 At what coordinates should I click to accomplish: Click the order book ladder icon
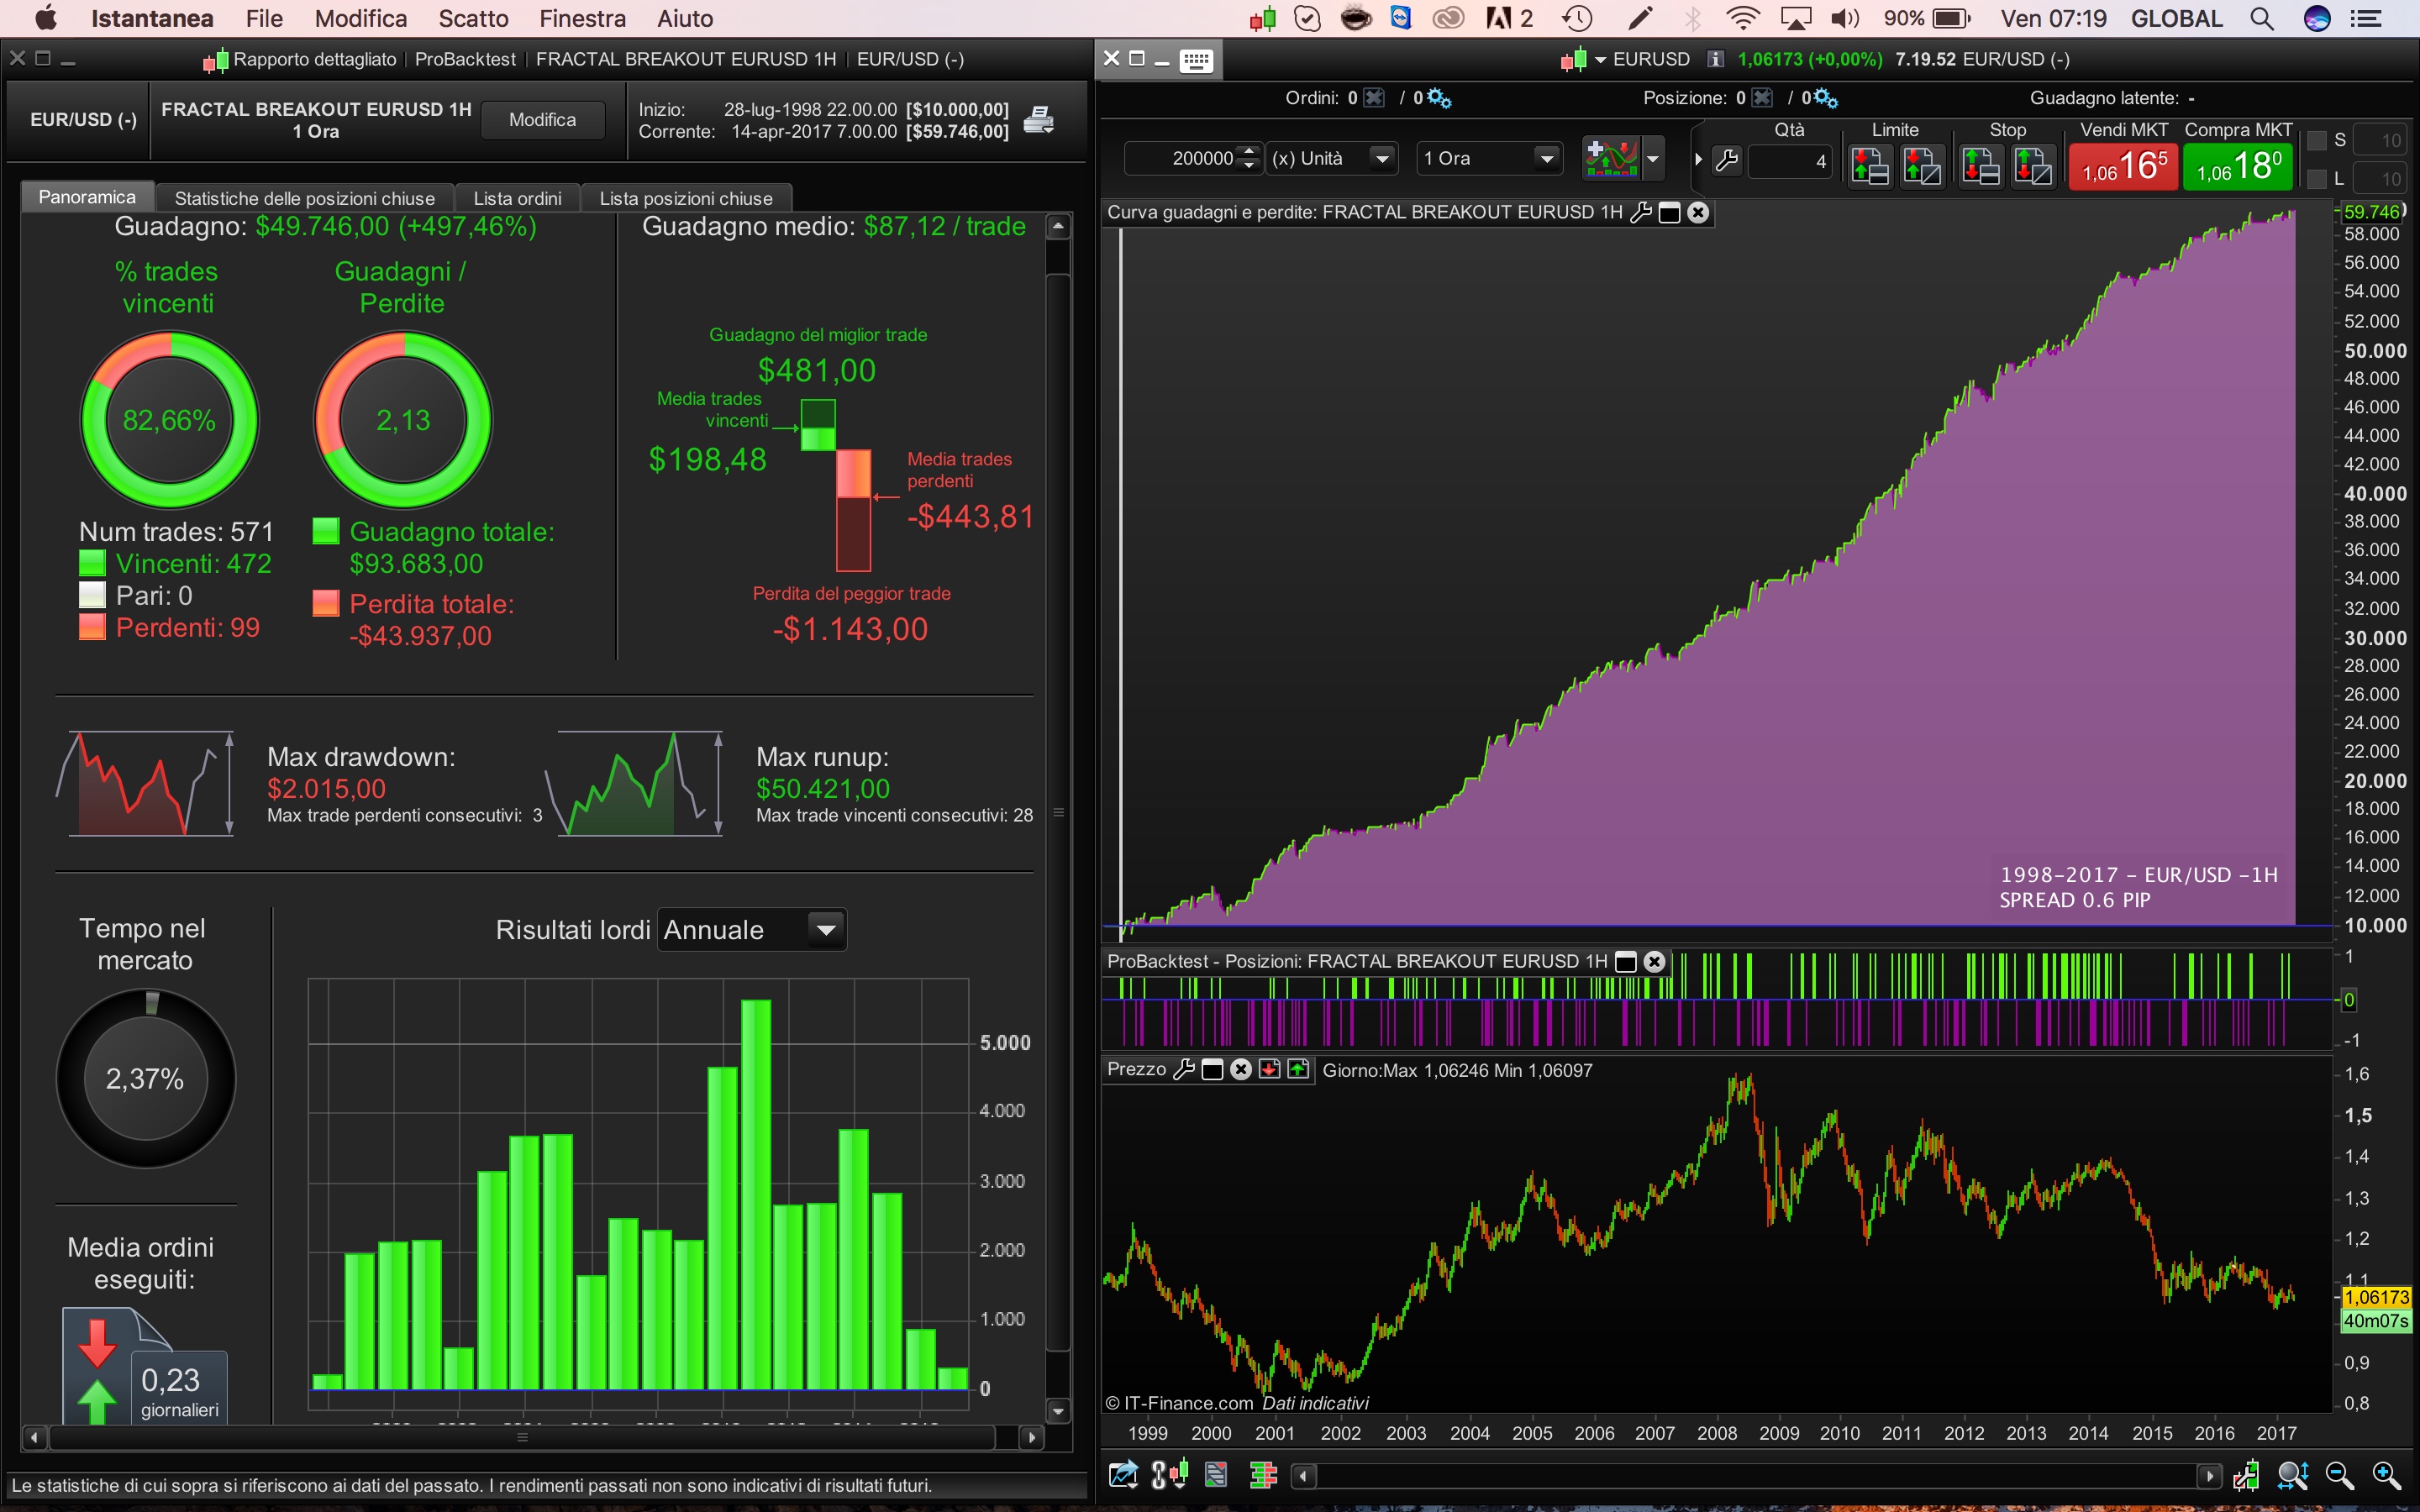point(1263,1475)
